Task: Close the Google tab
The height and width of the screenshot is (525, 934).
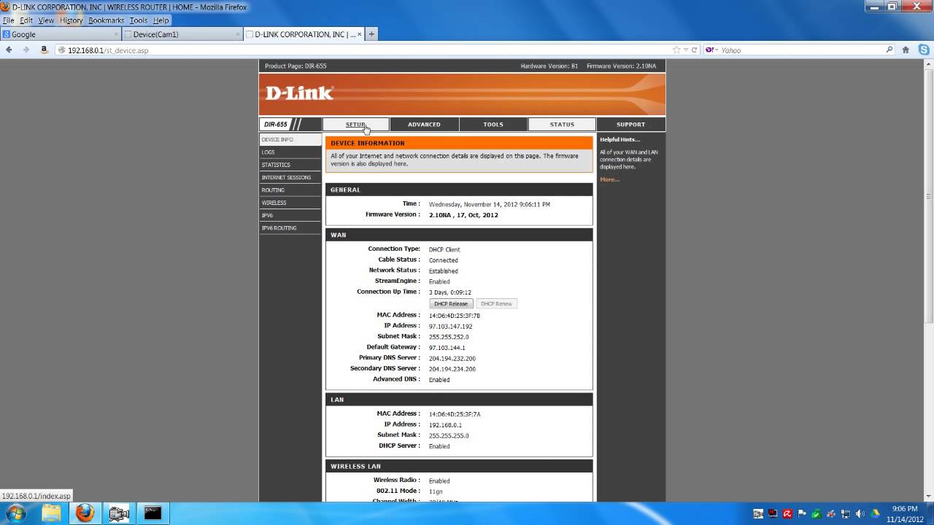Action: pos(116,34)
